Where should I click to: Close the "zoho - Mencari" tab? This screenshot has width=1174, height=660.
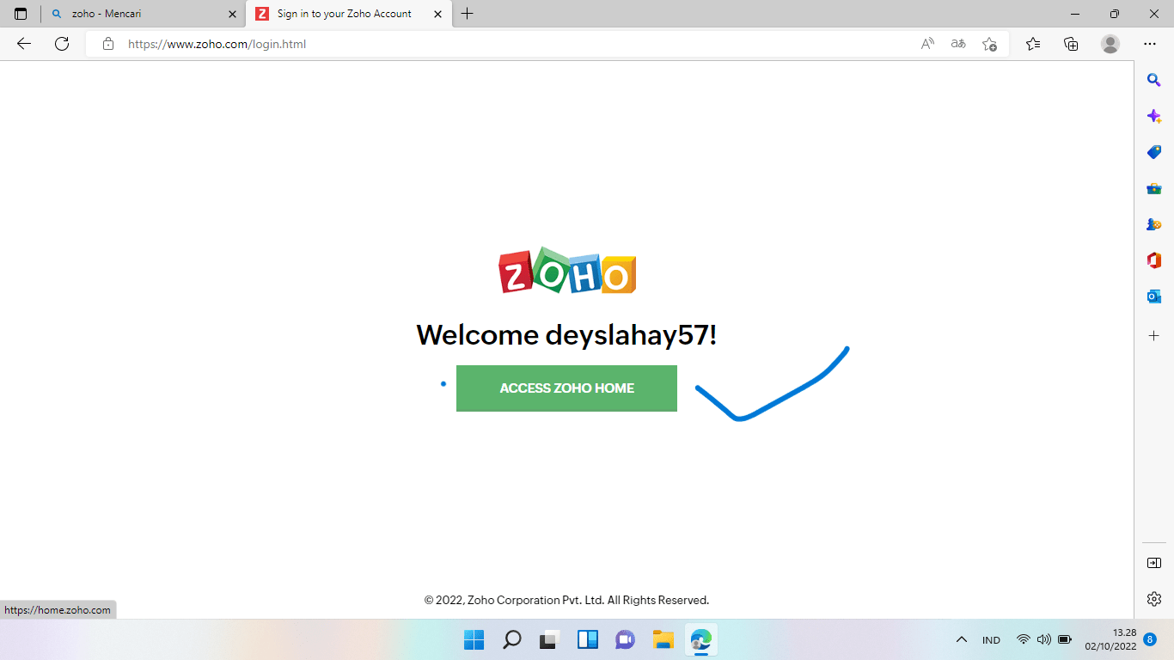pyautogui.click(x=232, y=14)
